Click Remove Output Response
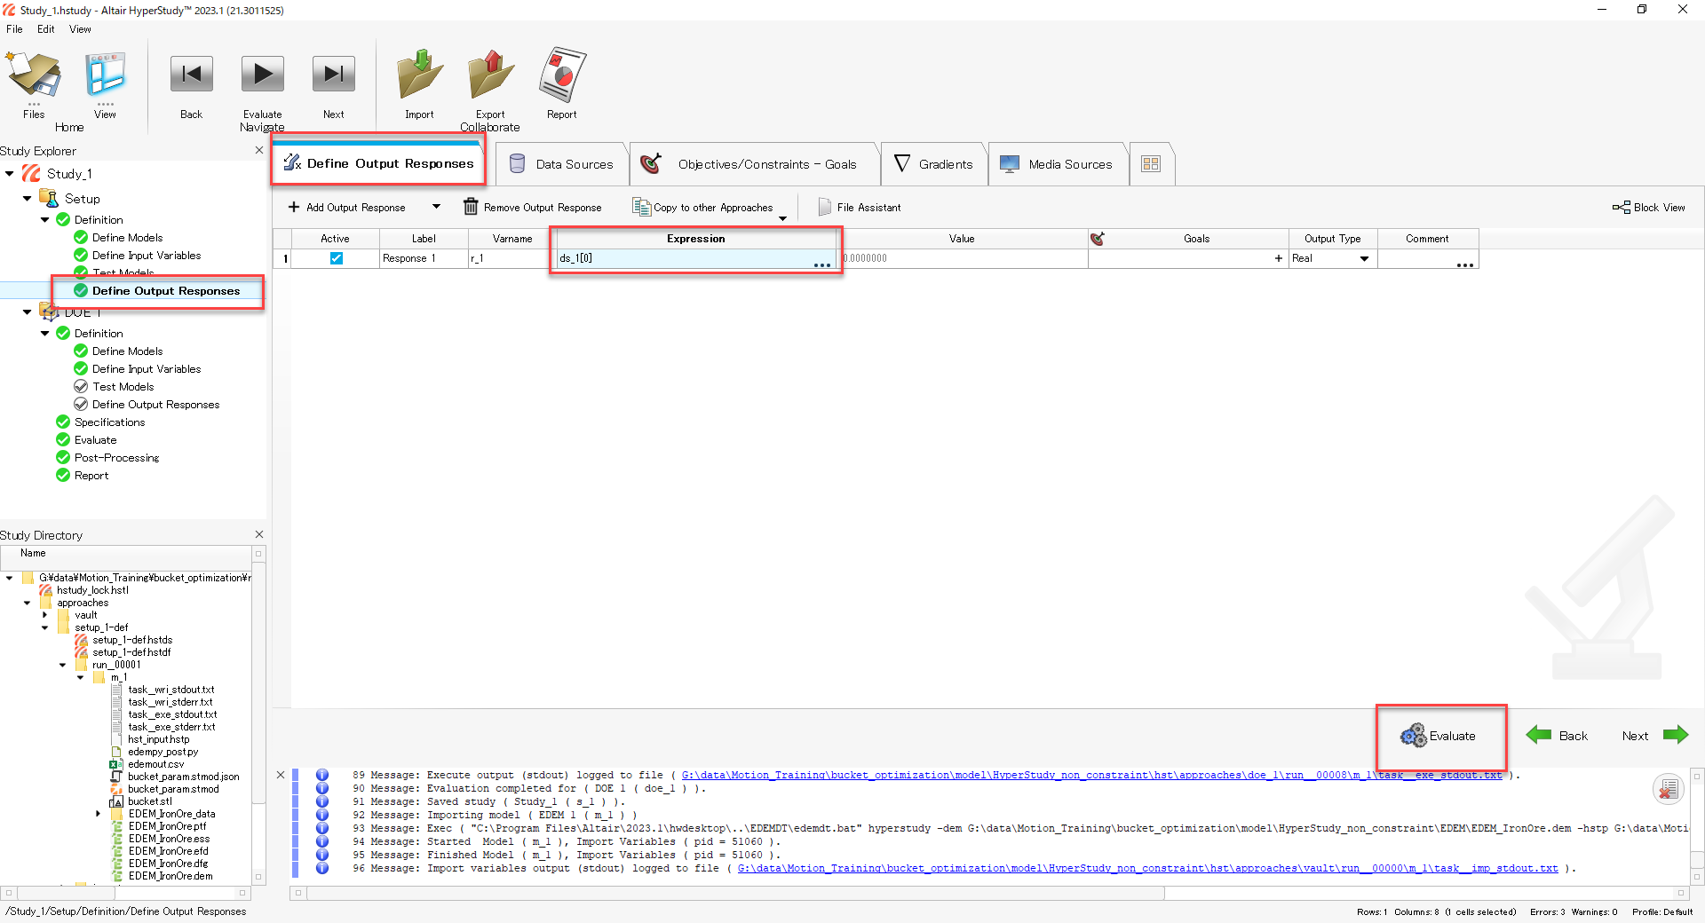The height and width of the screenshot is (923, 1705). click(x=533, y=208)
